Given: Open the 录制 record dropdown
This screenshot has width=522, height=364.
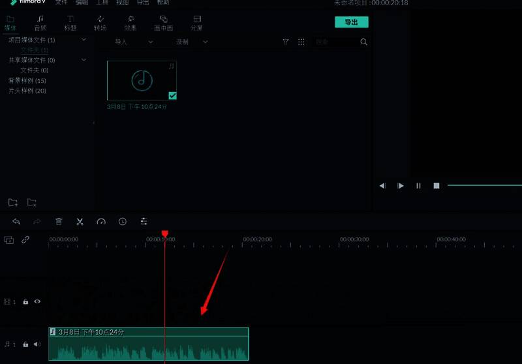Looking at the screenshot, I should 192,42.
